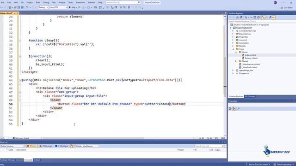The image size is (296, 166).
Task: Toggle the Errors filter in Error List
Action: click(32, 146)
